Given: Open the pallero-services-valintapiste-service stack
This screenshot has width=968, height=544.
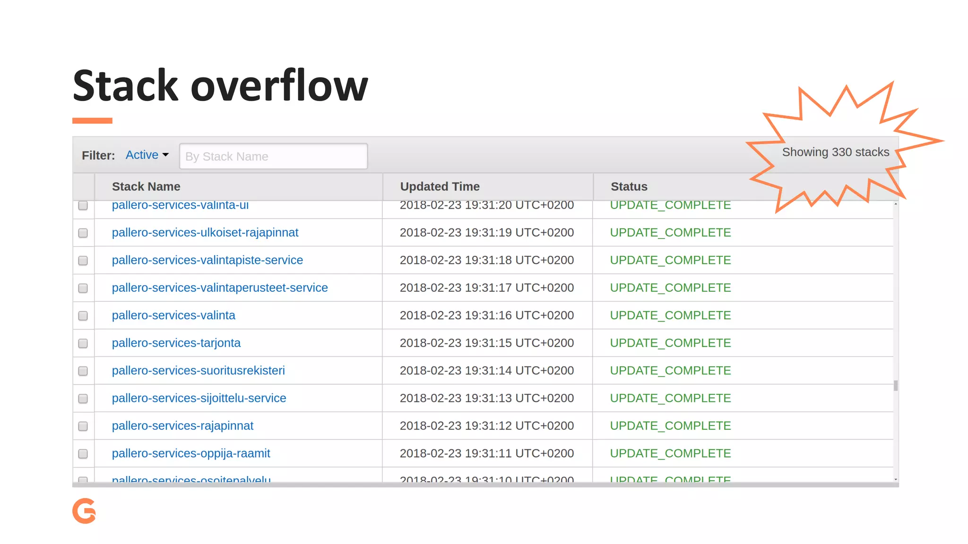Looking at the screenshot, I should point(207,260).
